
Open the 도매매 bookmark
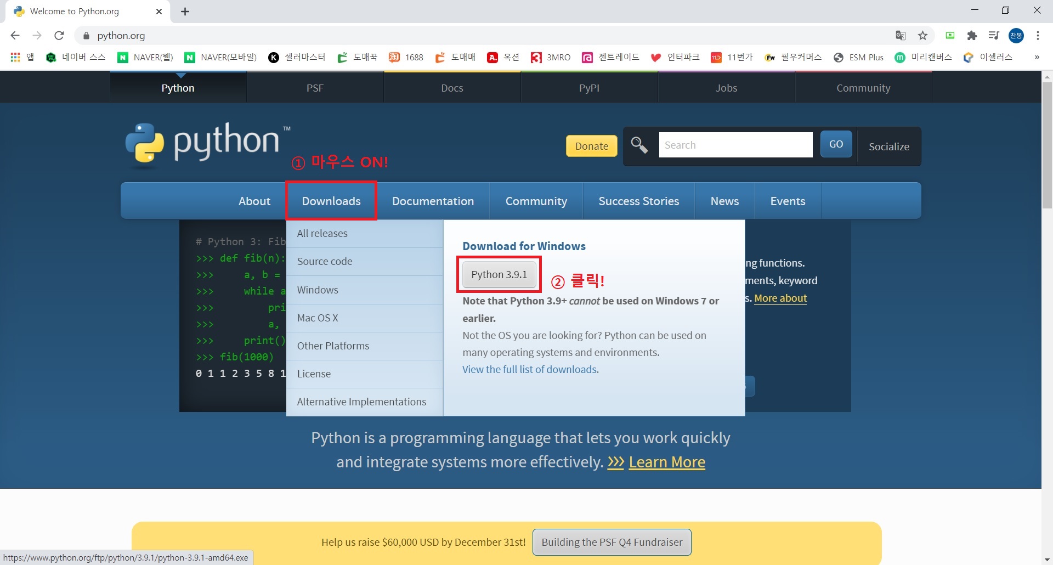(x=455, y=57)
